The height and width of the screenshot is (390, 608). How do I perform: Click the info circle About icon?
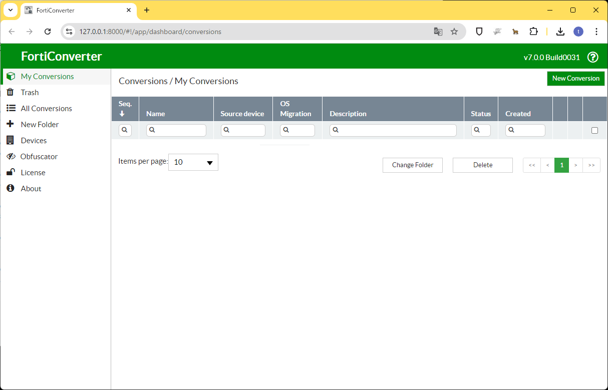[10, 188]
